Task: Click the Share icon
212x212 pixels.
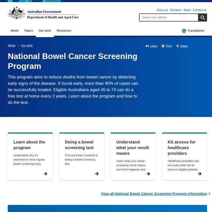Action: click(177, 46)
